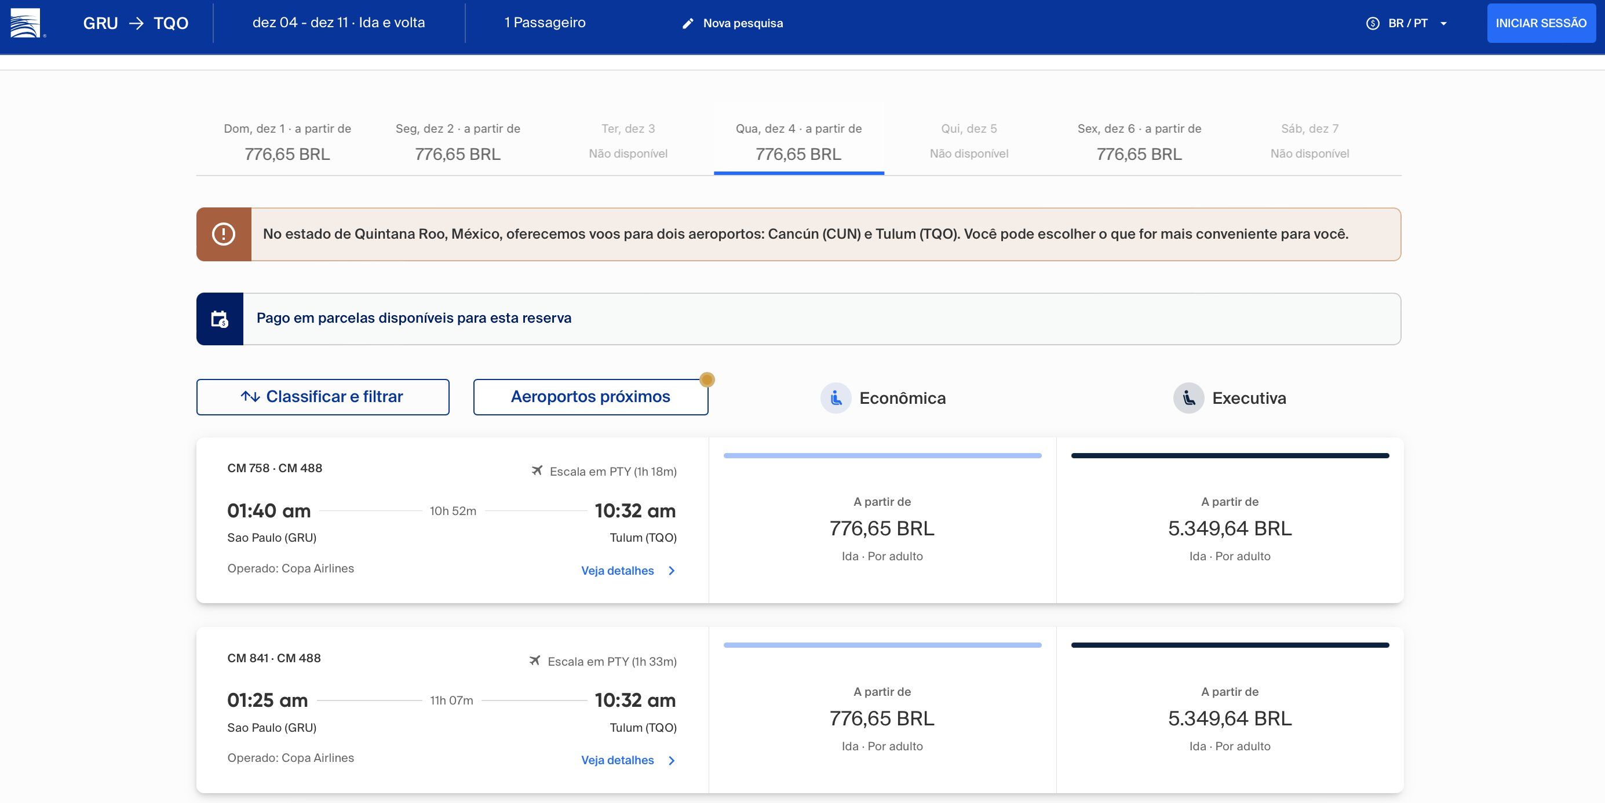Click the Executiva seat icon
The image size is (1605, 803).
(1188, 398)
